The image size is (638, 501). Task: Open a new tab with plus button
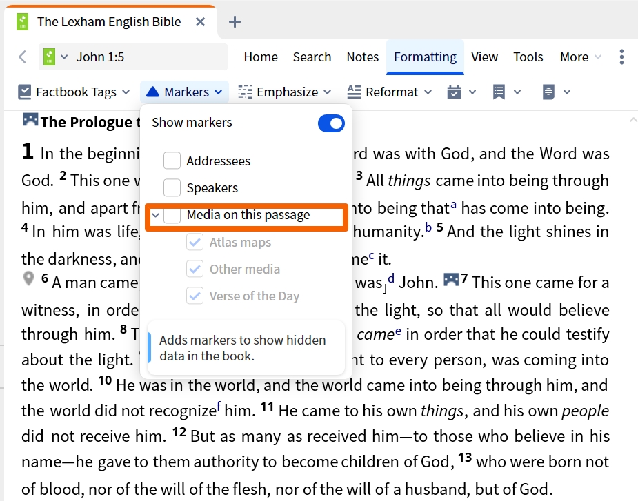(x=235, y=21)
